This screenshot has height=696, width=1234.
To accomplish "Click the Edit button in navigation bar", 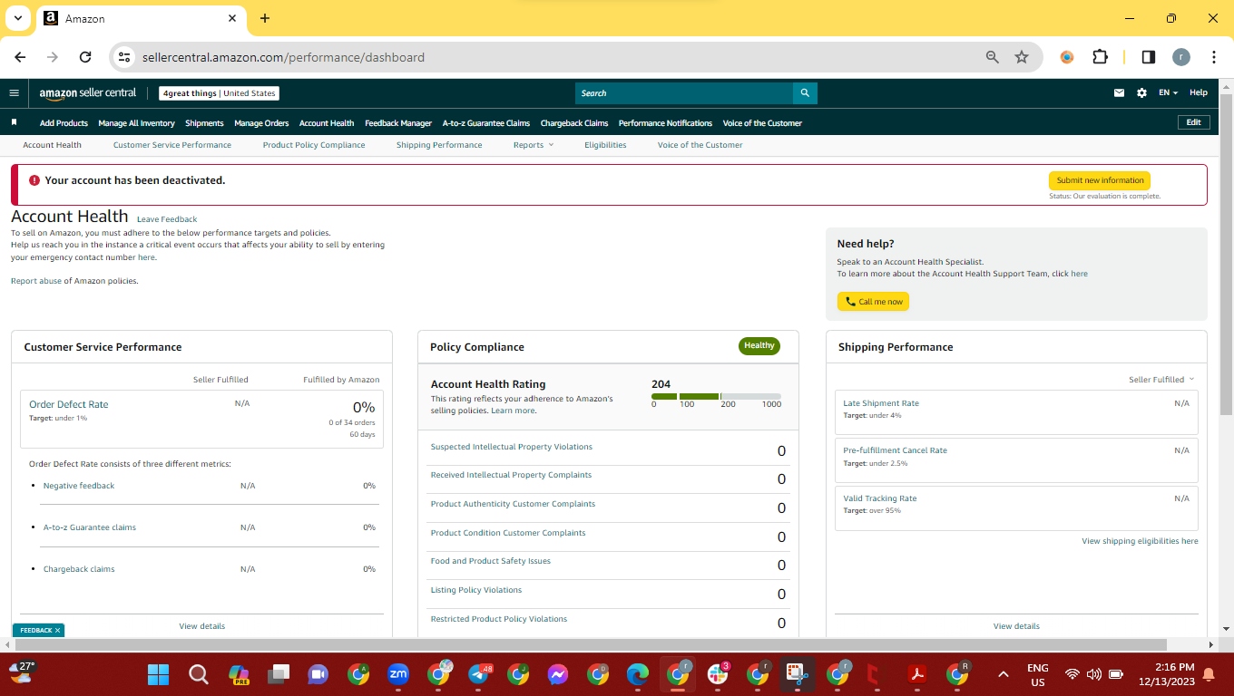I will click(1193, 122).
